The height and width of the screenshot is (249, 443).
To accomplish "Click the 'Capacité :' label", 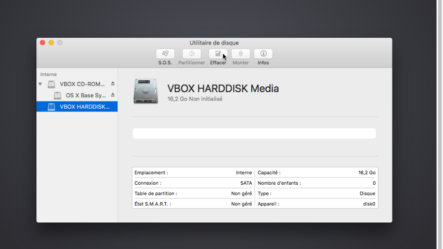I will (269, 172).
